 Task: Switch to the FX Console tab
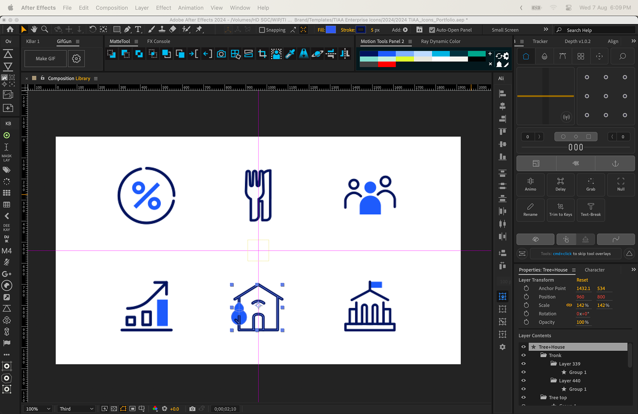point(159,41)
